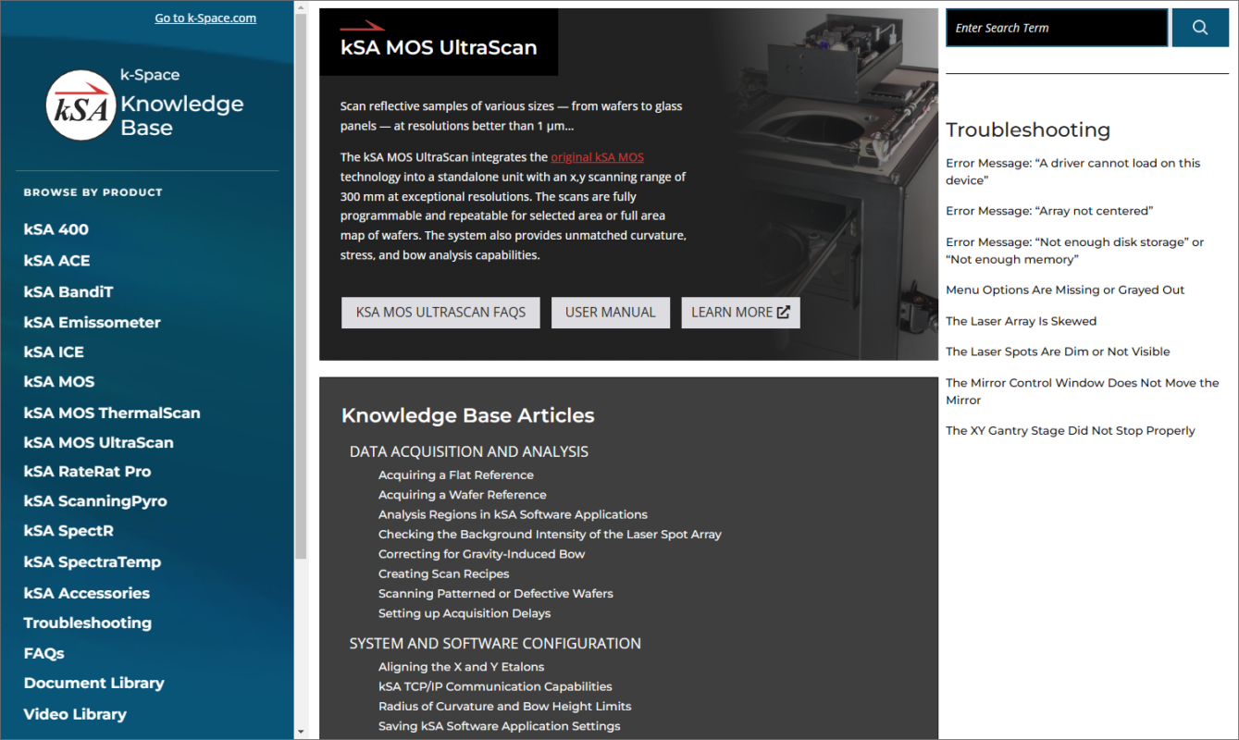Screen dimensions: 1239x740
Task: Click the KSA MOS ULTRASCAN FAQS button
Action: pos(440,312)
